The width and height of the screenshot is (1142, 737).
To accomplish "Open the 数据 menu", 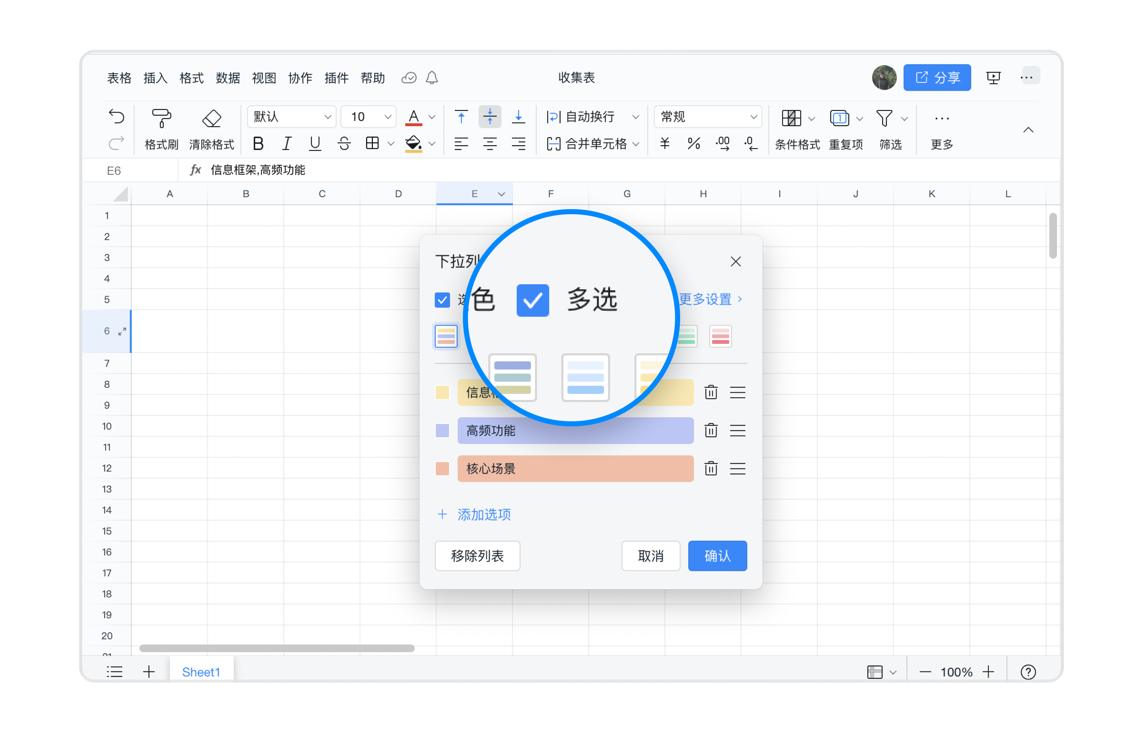I will [x=228, y=77].
